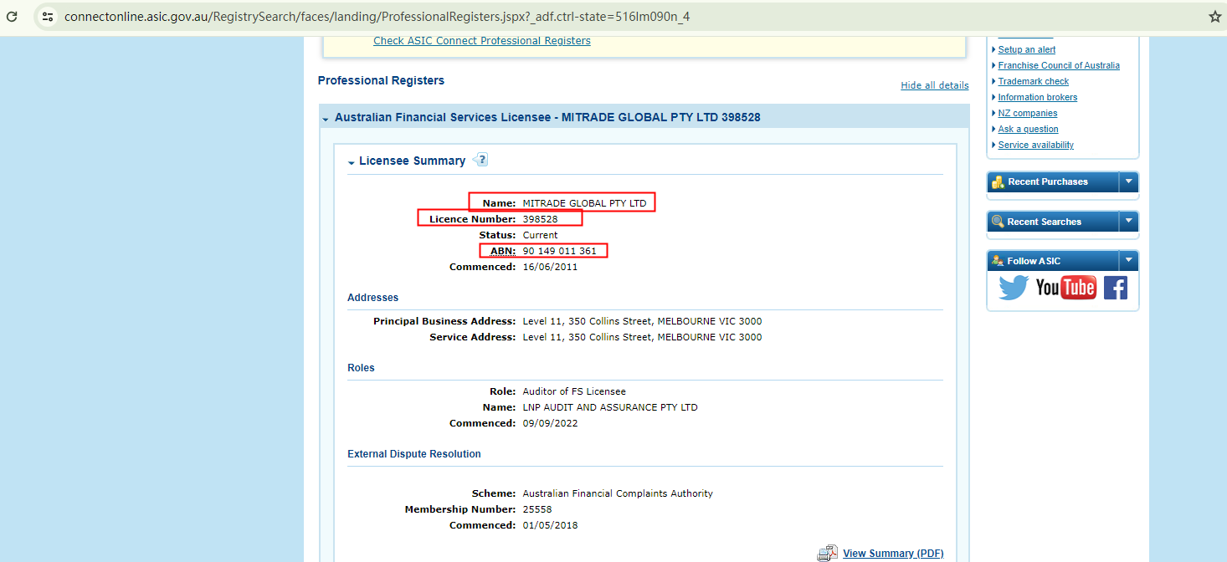Open site information icon in the address bar
The height and width of the screenshot is (562, 1227).
click(x=48, y=17)
